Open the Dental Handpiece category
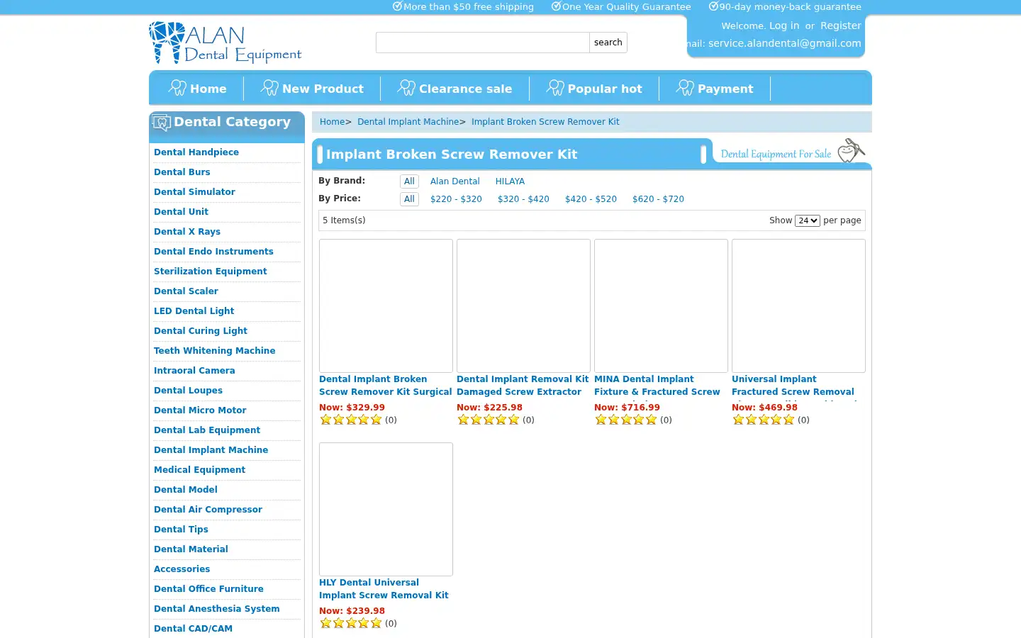This screenshot has width=1021, height=638. click(x=196, y=152)
